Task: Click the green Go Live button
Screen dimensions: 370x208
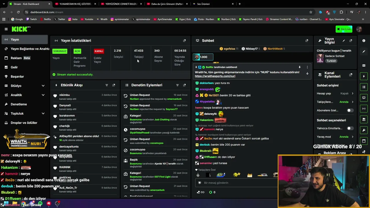Action: [x=344, y=29]
